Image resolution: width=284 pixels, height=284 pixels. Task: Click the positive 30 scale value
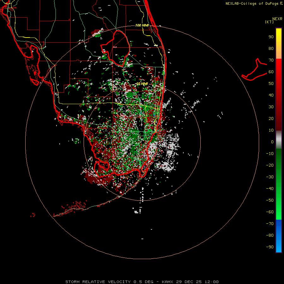[271, 107]
